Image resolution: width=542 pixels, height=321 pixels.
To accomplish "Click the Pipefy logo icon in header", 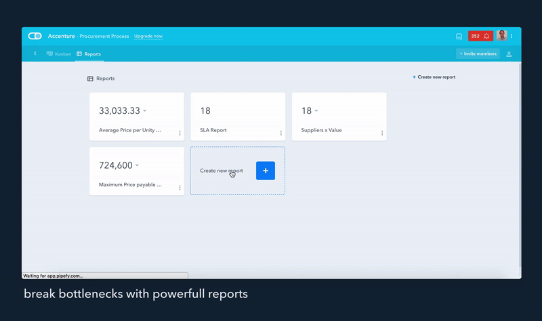I will [x=35, y=36].
